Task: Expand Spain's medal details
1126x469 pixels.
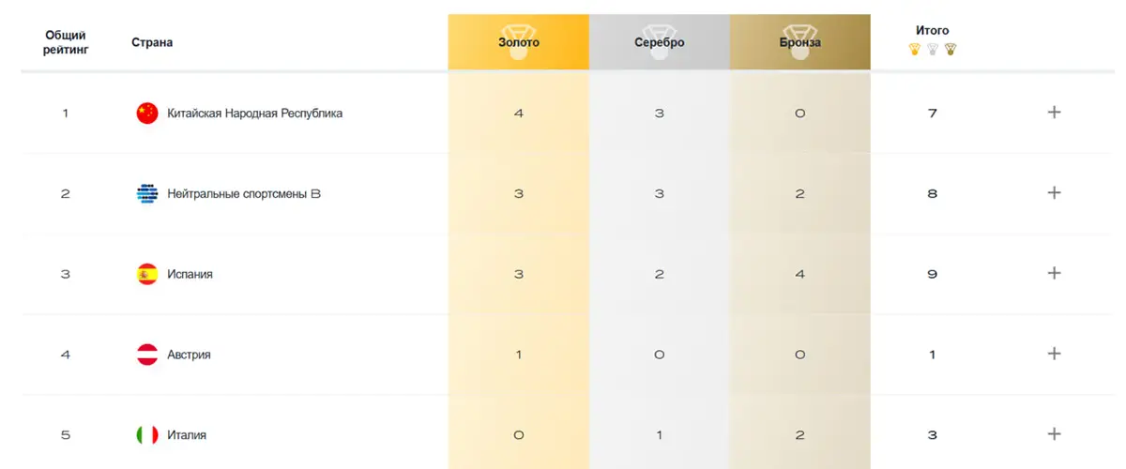Action: [x=1054, y=274]
